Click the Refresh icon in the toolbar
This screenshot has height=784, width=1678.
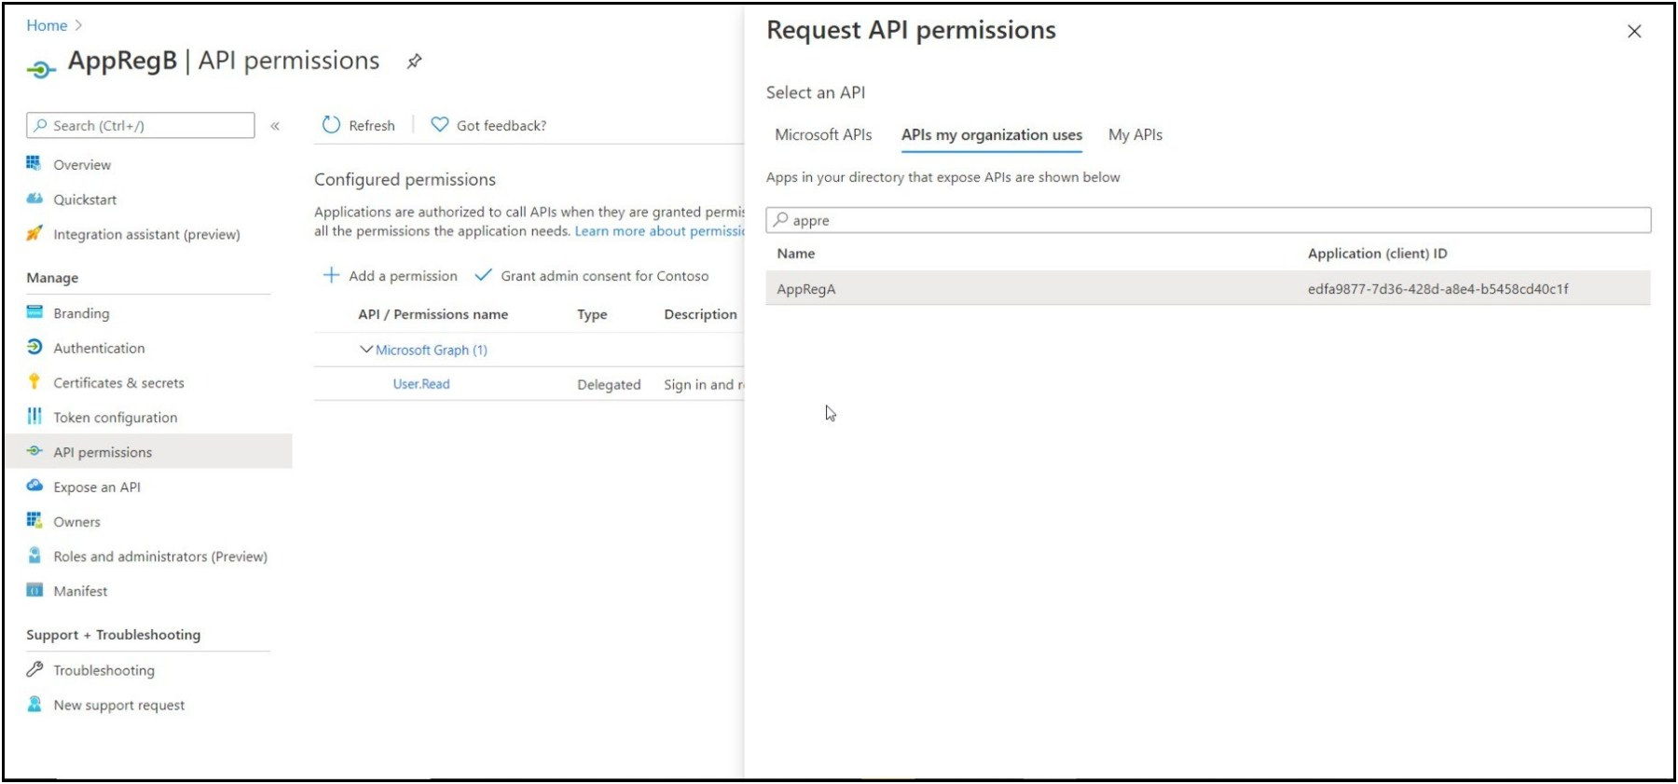pos(331,125)
